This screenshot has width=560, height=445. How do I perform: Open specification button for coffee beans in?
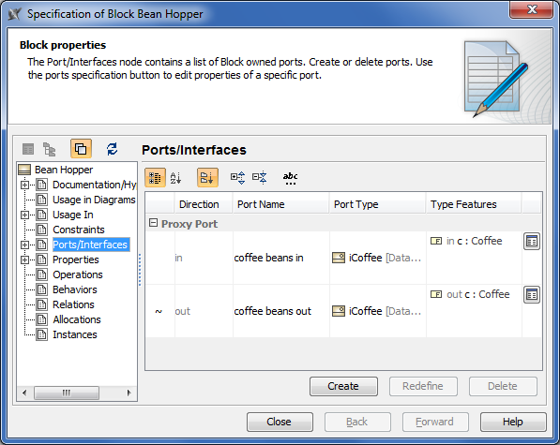(532, 242)
